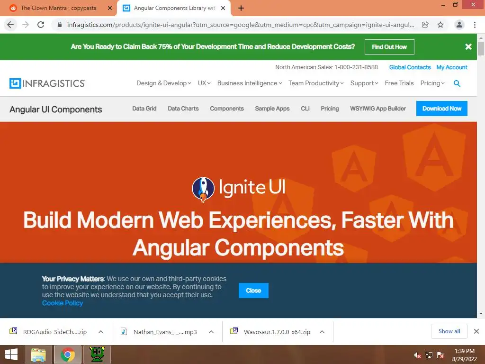
Task: Open the Data Charts section
Action: 183,109
